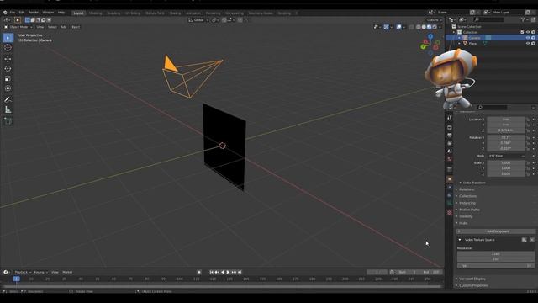Toggle viewport gizmos

[x=387, y=27]
